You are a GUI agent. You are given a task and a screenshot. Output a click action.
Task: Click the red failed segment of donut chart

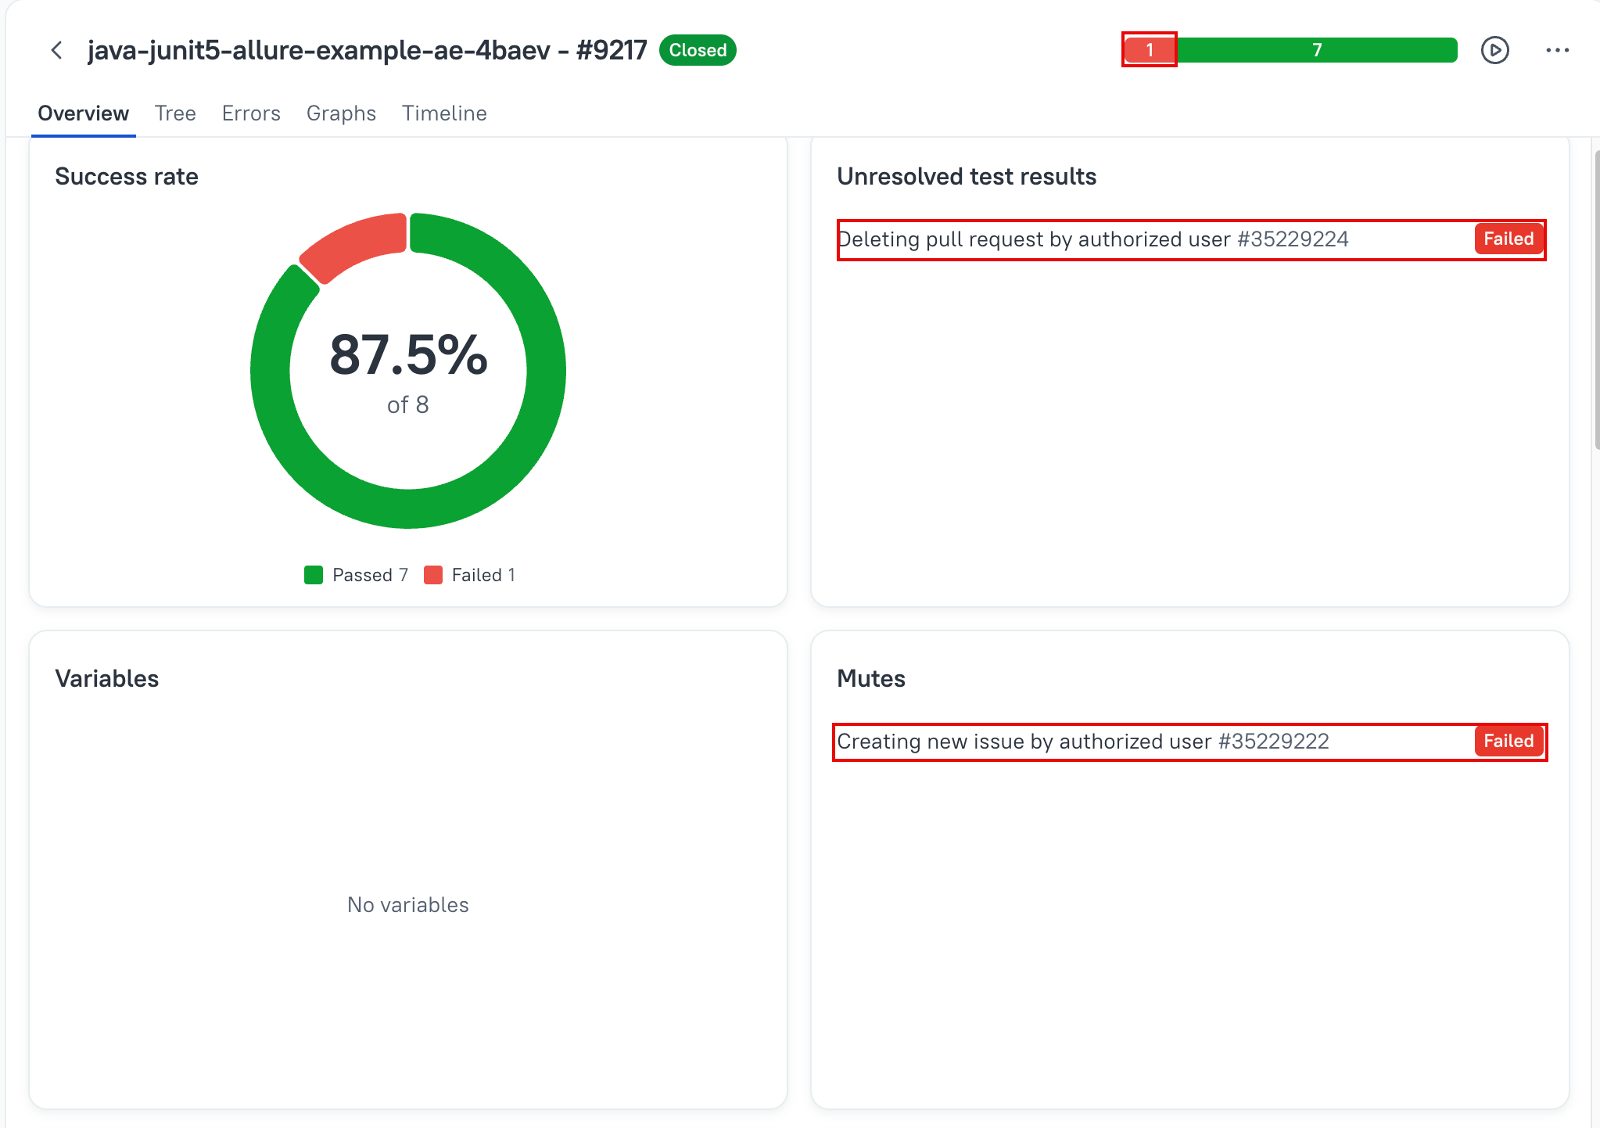(356, 243)
